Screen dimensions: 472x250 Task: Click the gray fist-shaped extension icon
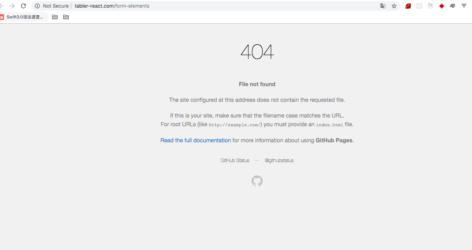(452, 6)
